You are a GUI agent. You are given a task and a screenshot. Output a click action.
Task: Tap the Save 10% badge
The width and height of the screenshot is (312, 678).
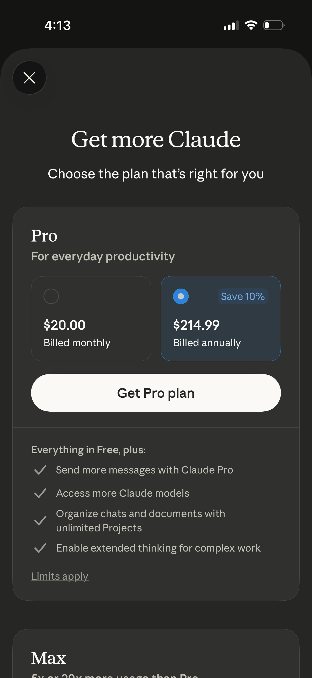click(242, 296)
